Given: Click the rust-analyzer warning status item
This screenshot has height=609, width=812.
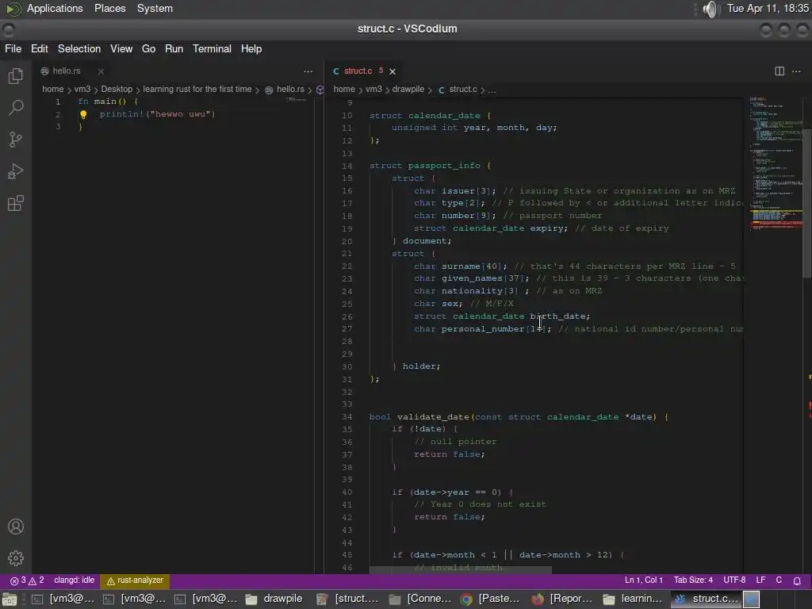Looking at the screenshot, I should point(135,580).
